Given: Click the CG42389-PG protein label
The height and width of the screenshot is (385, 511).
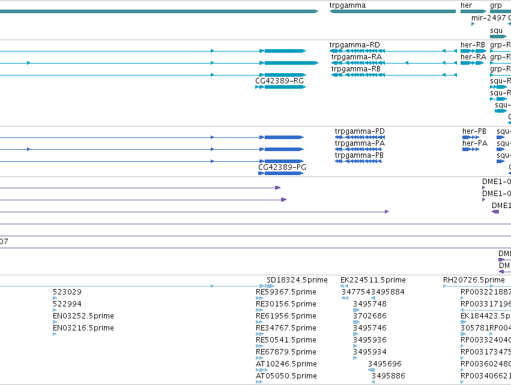Looking at the screenshot, I should [282, 167].
